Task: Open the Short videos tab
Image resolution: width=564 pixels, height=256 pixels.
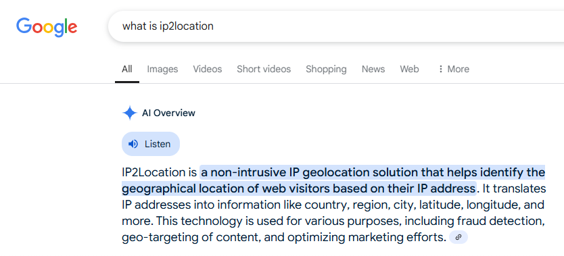Action: tap(264, 69)
